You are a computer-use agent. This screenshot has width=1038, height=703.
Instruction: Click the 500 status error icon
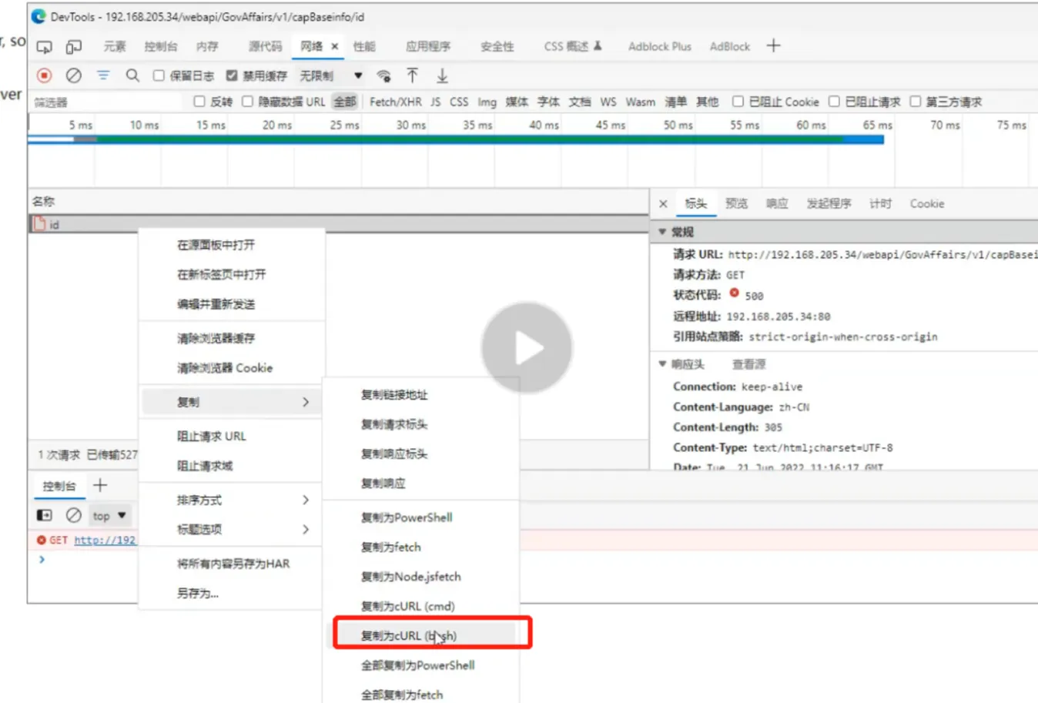pos(734,293)
